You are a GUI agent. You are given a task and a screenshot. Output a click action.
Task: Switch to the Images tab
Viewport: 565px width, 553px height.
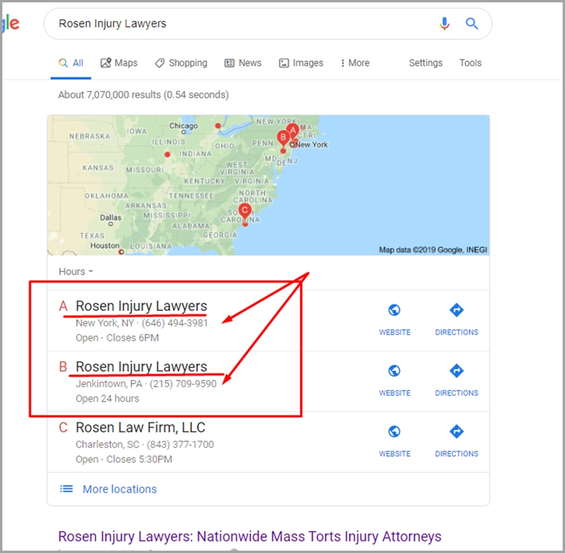pos(301,63)
